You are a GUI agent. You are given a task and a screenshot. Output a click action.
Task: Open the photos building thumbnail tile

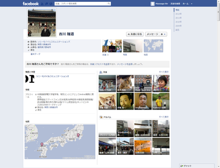tap(132, 46)
